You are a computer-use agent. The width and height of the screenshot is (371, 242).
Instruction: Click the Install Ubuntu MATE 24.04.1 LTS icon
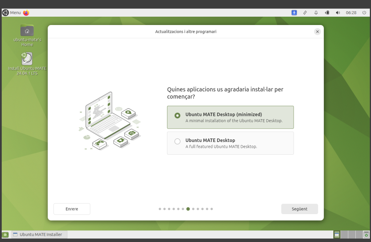[27, 59]
